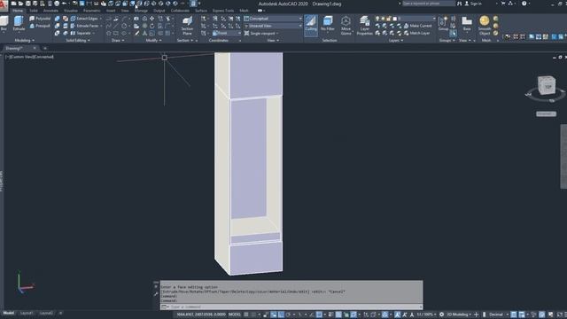Click the Base view tool
The width and height of the screenshot is (567, 319).
[467, 24]
